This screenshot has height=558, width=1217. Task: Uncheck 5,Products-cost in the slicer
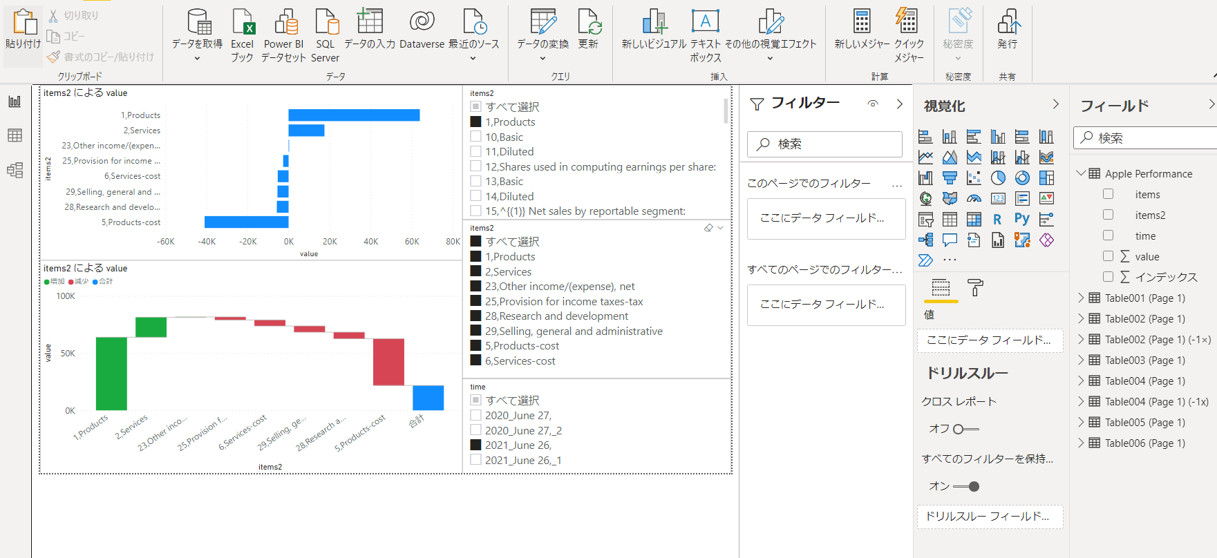pyautogui.click(x=475, y=345)
